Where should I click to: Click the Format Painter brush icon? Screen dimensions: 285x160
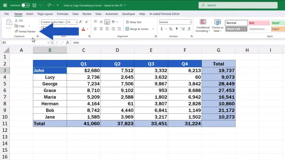[16, 31]
